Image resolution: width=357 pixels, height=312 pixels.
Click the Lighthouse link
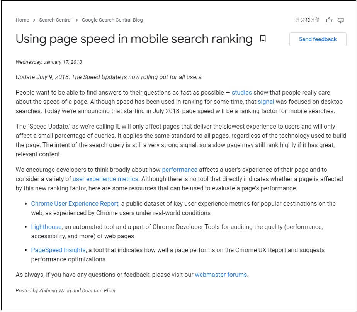tap(46, 227)
